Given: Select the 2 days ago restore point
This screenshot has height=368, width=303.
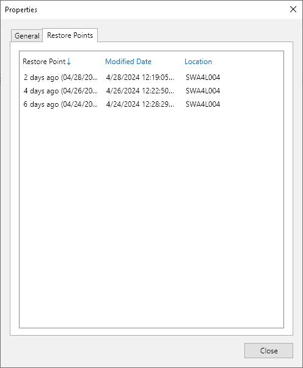Looking at the screenshot, I should 60,78.
